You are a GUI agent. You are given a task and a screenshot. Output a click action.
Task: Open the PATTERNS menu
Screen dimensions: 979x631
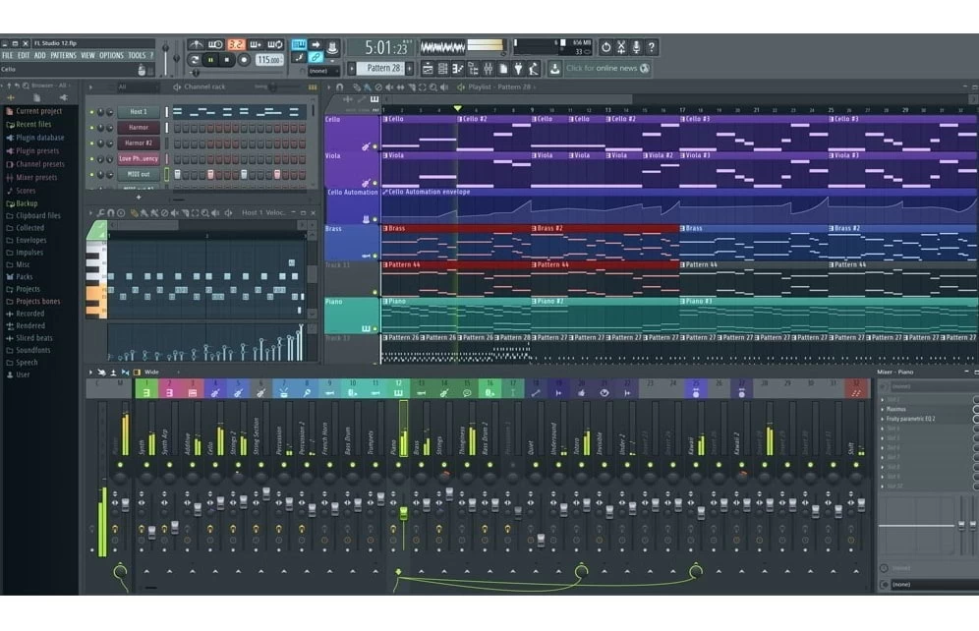63,55
